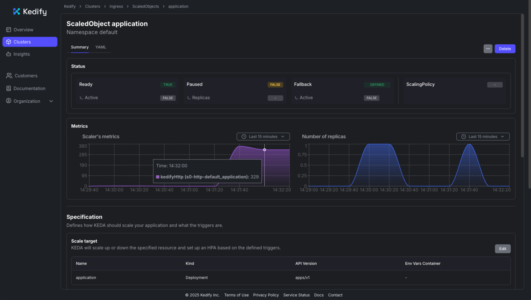The width and height of the screenshot is (531, 300).
Task: Select the Overview icon in the sidebar
Action: click(x=8, y=29)
